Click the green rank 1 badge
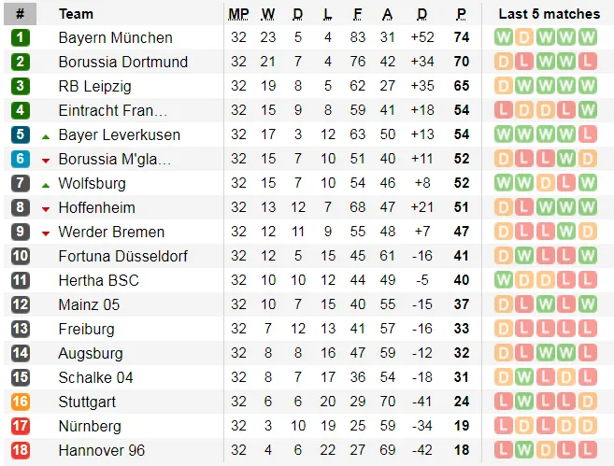 pyautogui.click(x=21, y=37)
